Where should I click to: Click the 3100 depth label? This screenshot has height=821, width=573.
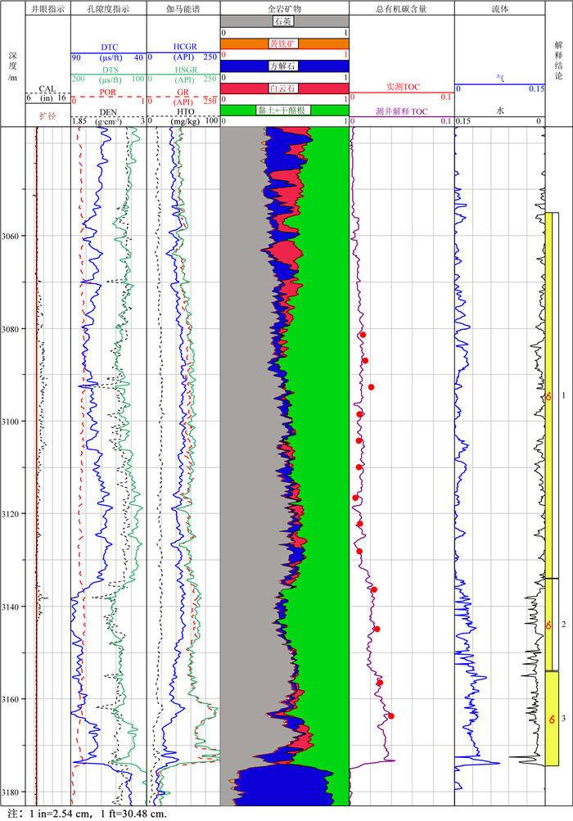click(x=12, y=421)
